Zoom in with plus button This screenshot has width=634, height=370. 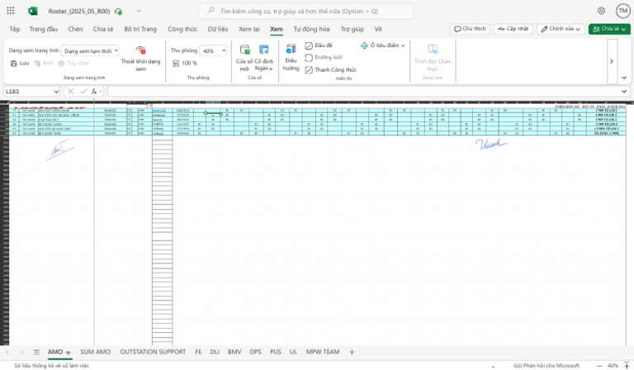tap(627, 366)
